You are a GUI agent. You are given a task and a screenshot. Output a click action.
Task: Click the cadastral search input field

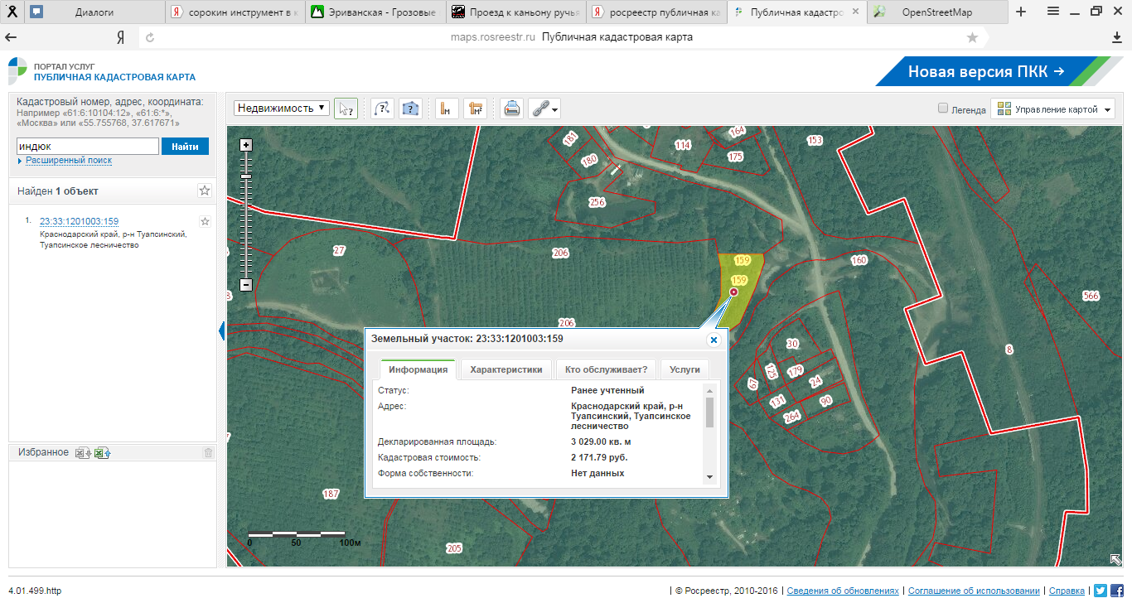pyautogui.click(x=87, y=147)
